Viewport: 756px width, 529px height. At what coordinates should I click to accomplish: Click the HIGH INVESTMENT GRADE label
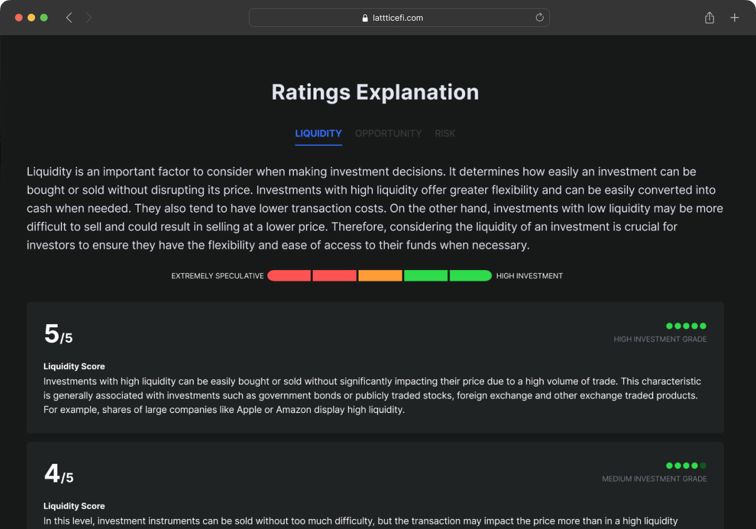click(660, 339)
